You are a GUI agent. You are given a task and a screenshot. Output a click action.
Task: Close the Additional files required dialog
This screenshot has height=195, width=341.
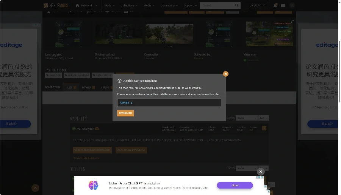pos(225,74)
